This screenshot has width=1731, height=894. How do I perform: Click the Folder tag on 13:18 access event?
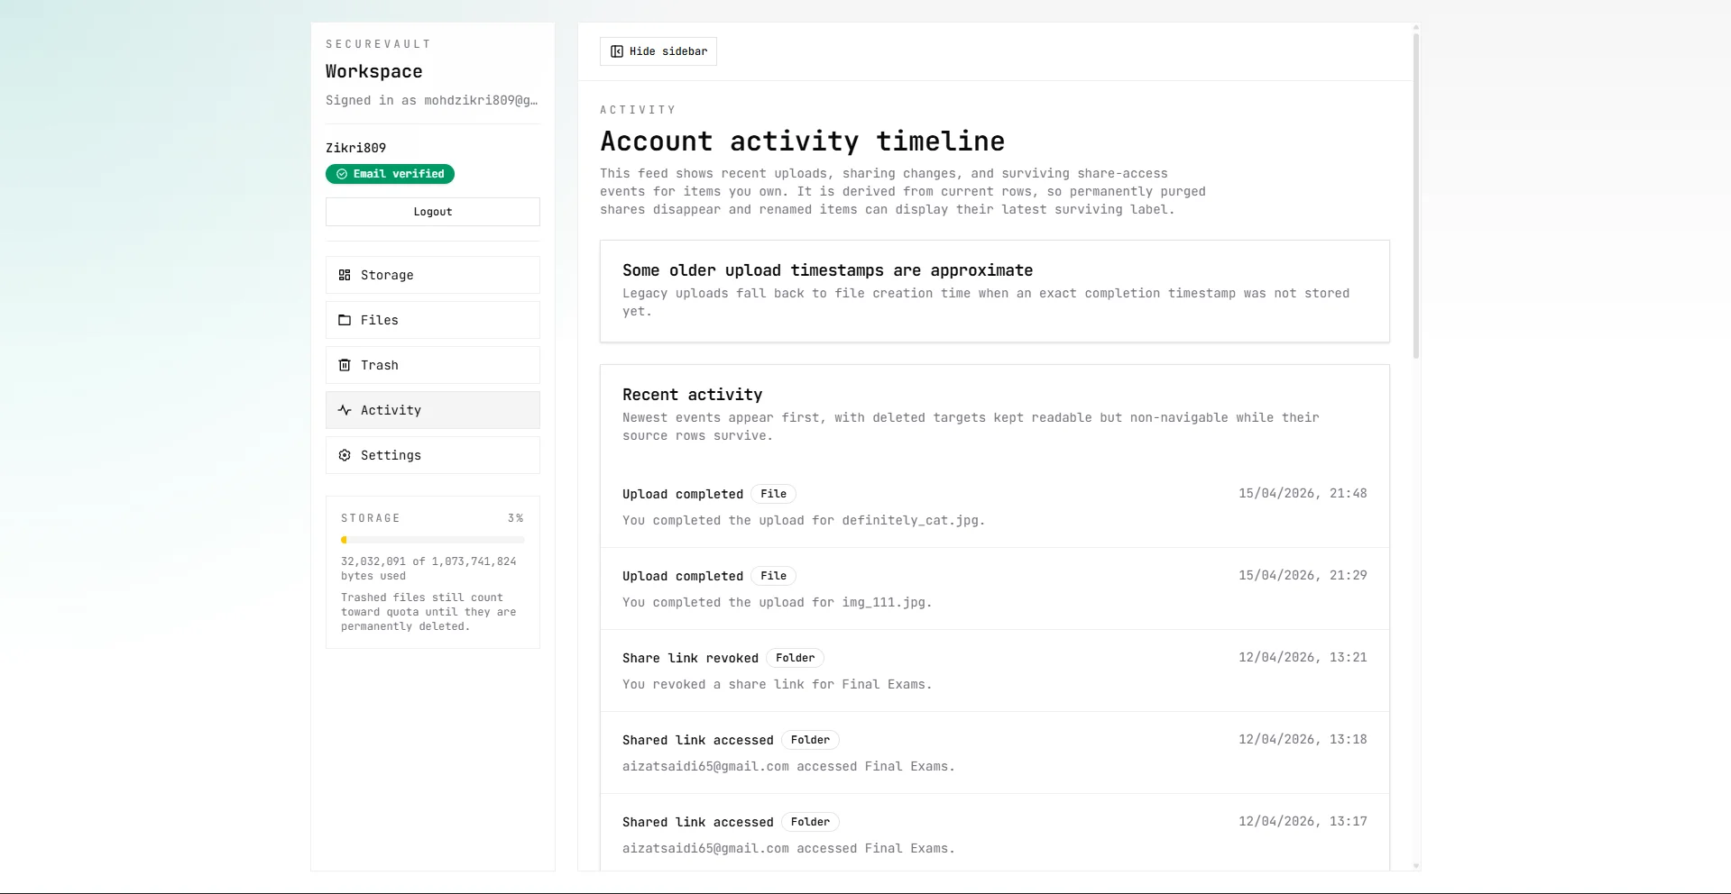pyautogui.click(x=810, y=740)
